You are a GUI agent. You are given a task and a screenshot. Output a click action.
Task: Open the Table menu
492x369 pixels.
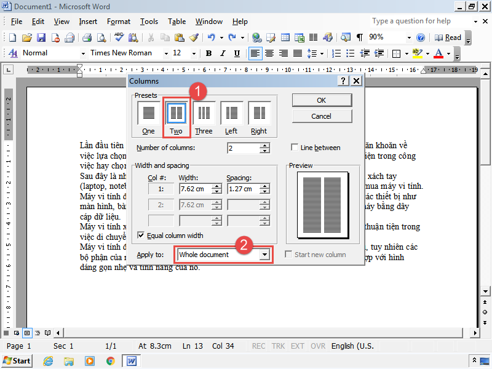[x=177, y=22]
